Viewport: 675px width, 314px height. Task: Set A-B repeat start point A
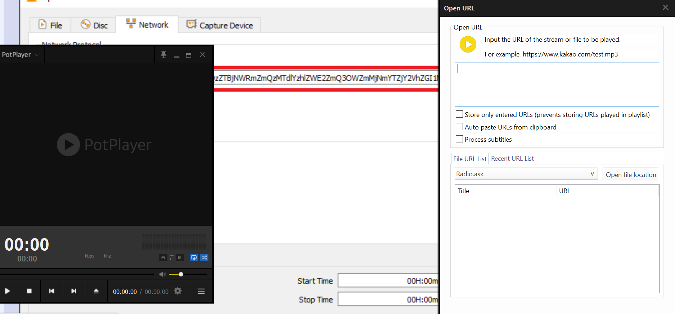click(x=163, y=258)
